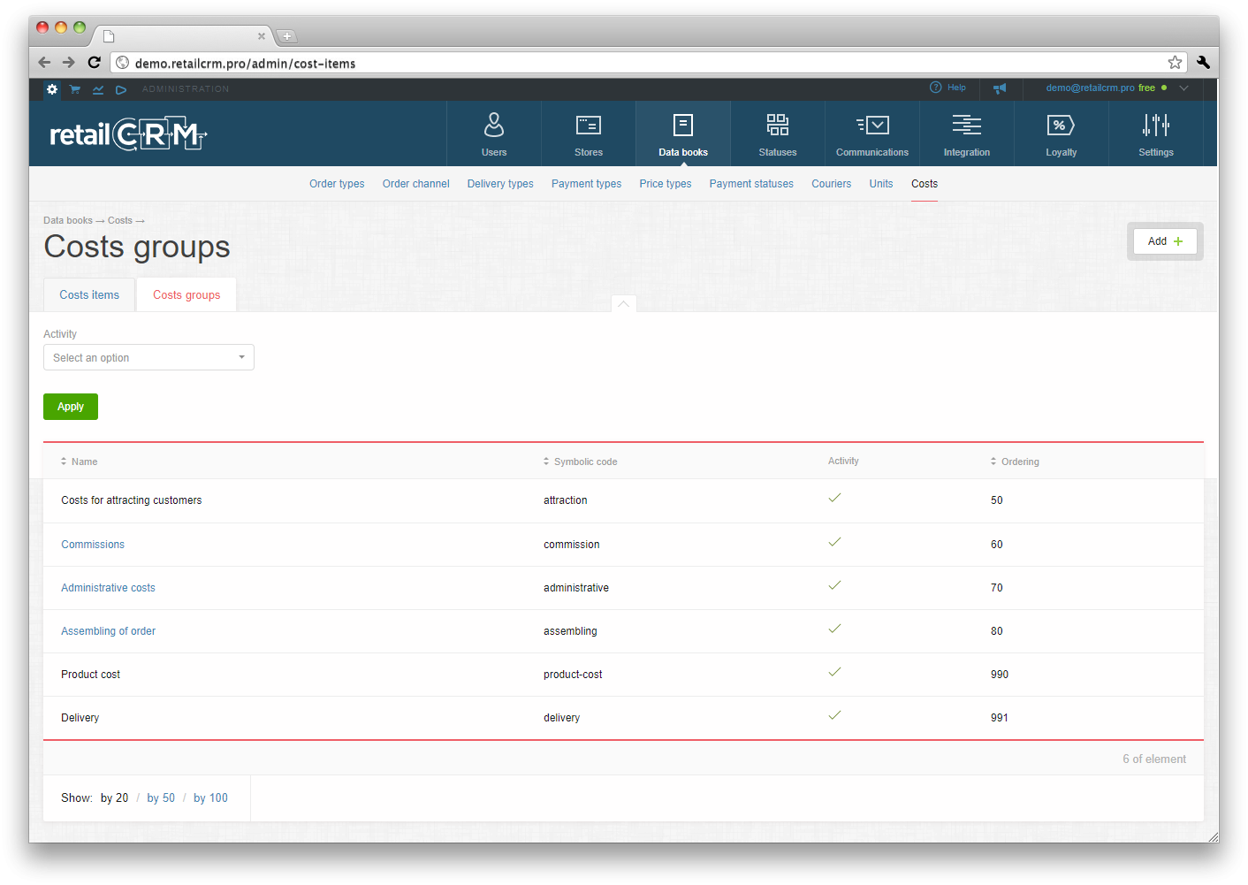Open the megaphone announcements icon
This screenshot has height=885, width=1248.
1000,88
